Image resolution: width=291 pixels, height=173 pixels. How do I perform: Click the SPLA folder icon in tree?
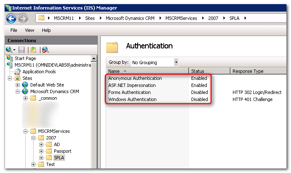click(x=49, y=158)
